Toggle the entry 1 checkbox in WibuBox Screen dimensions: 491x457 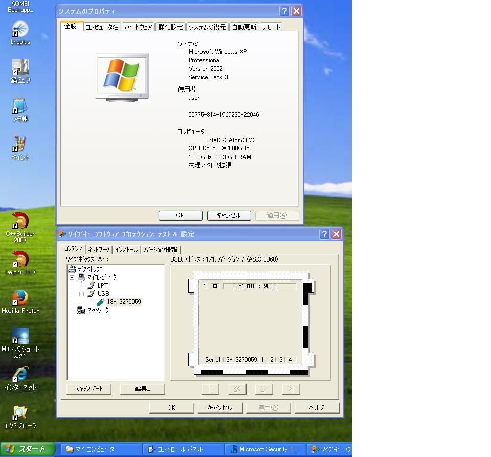[x=215, y=286]
